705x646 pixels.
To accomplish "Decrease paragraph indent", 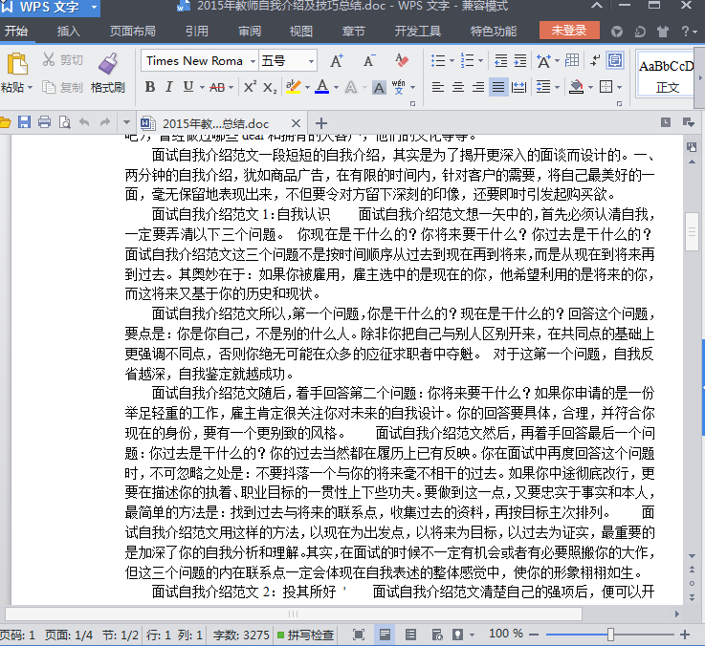I will (500, 60).
